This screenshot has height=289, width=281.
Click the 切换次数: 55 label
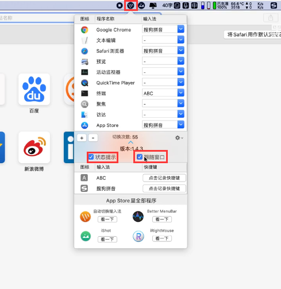click(125, 137)
